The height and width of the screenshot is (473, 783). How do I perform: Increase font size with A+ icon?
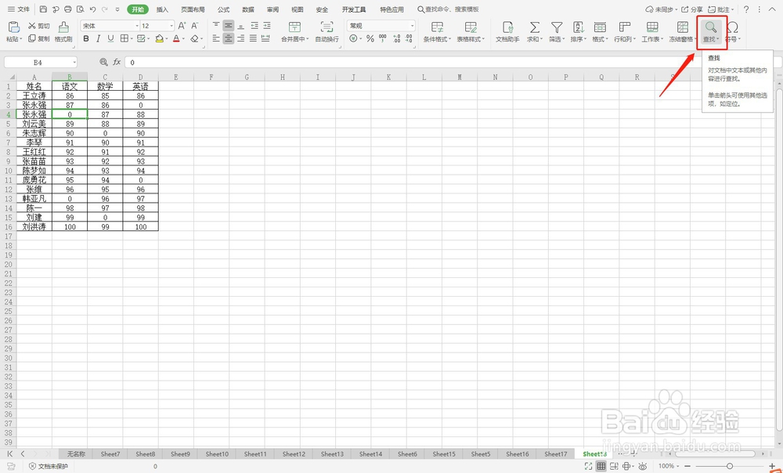click(x=182, y=26)
